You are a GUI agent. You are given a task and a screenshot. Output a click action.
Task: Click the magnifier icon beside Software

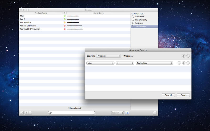tap(133, 23)
